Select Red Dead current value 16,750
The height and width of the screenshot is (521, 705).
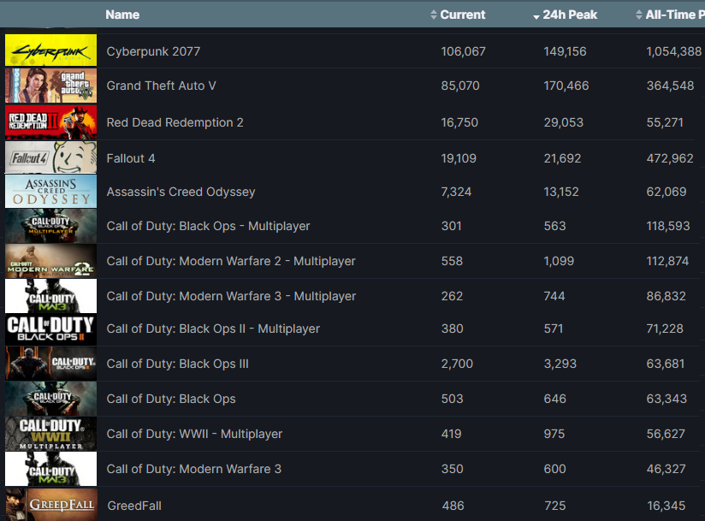[459, 122]
